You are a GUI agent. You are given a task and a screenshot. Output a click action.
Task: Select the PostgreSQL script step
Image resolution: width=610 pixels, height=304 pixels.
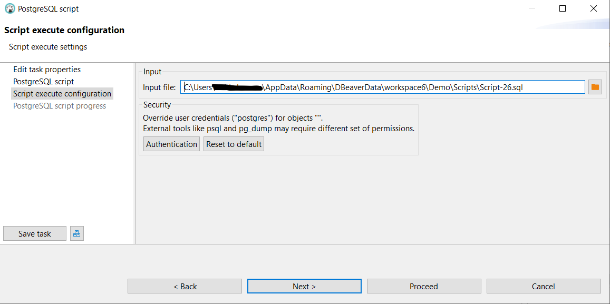[43, 81]
